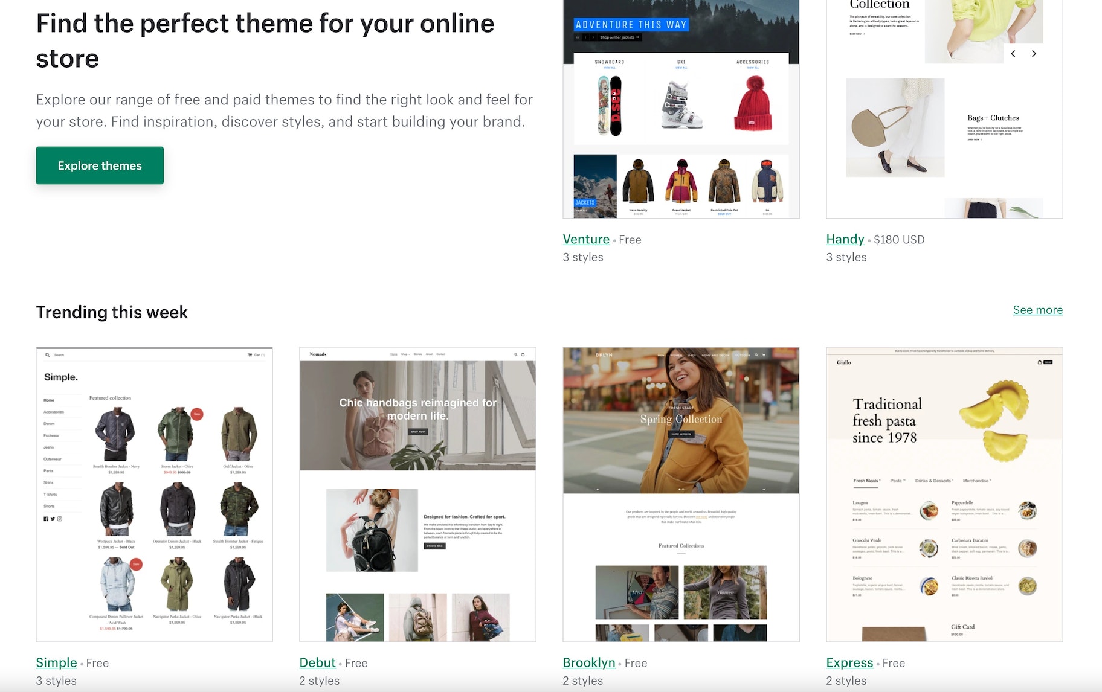The width and height of the screenshot is (1102, 692).
Task: Open the Venture theme details link
Action: 585,239
